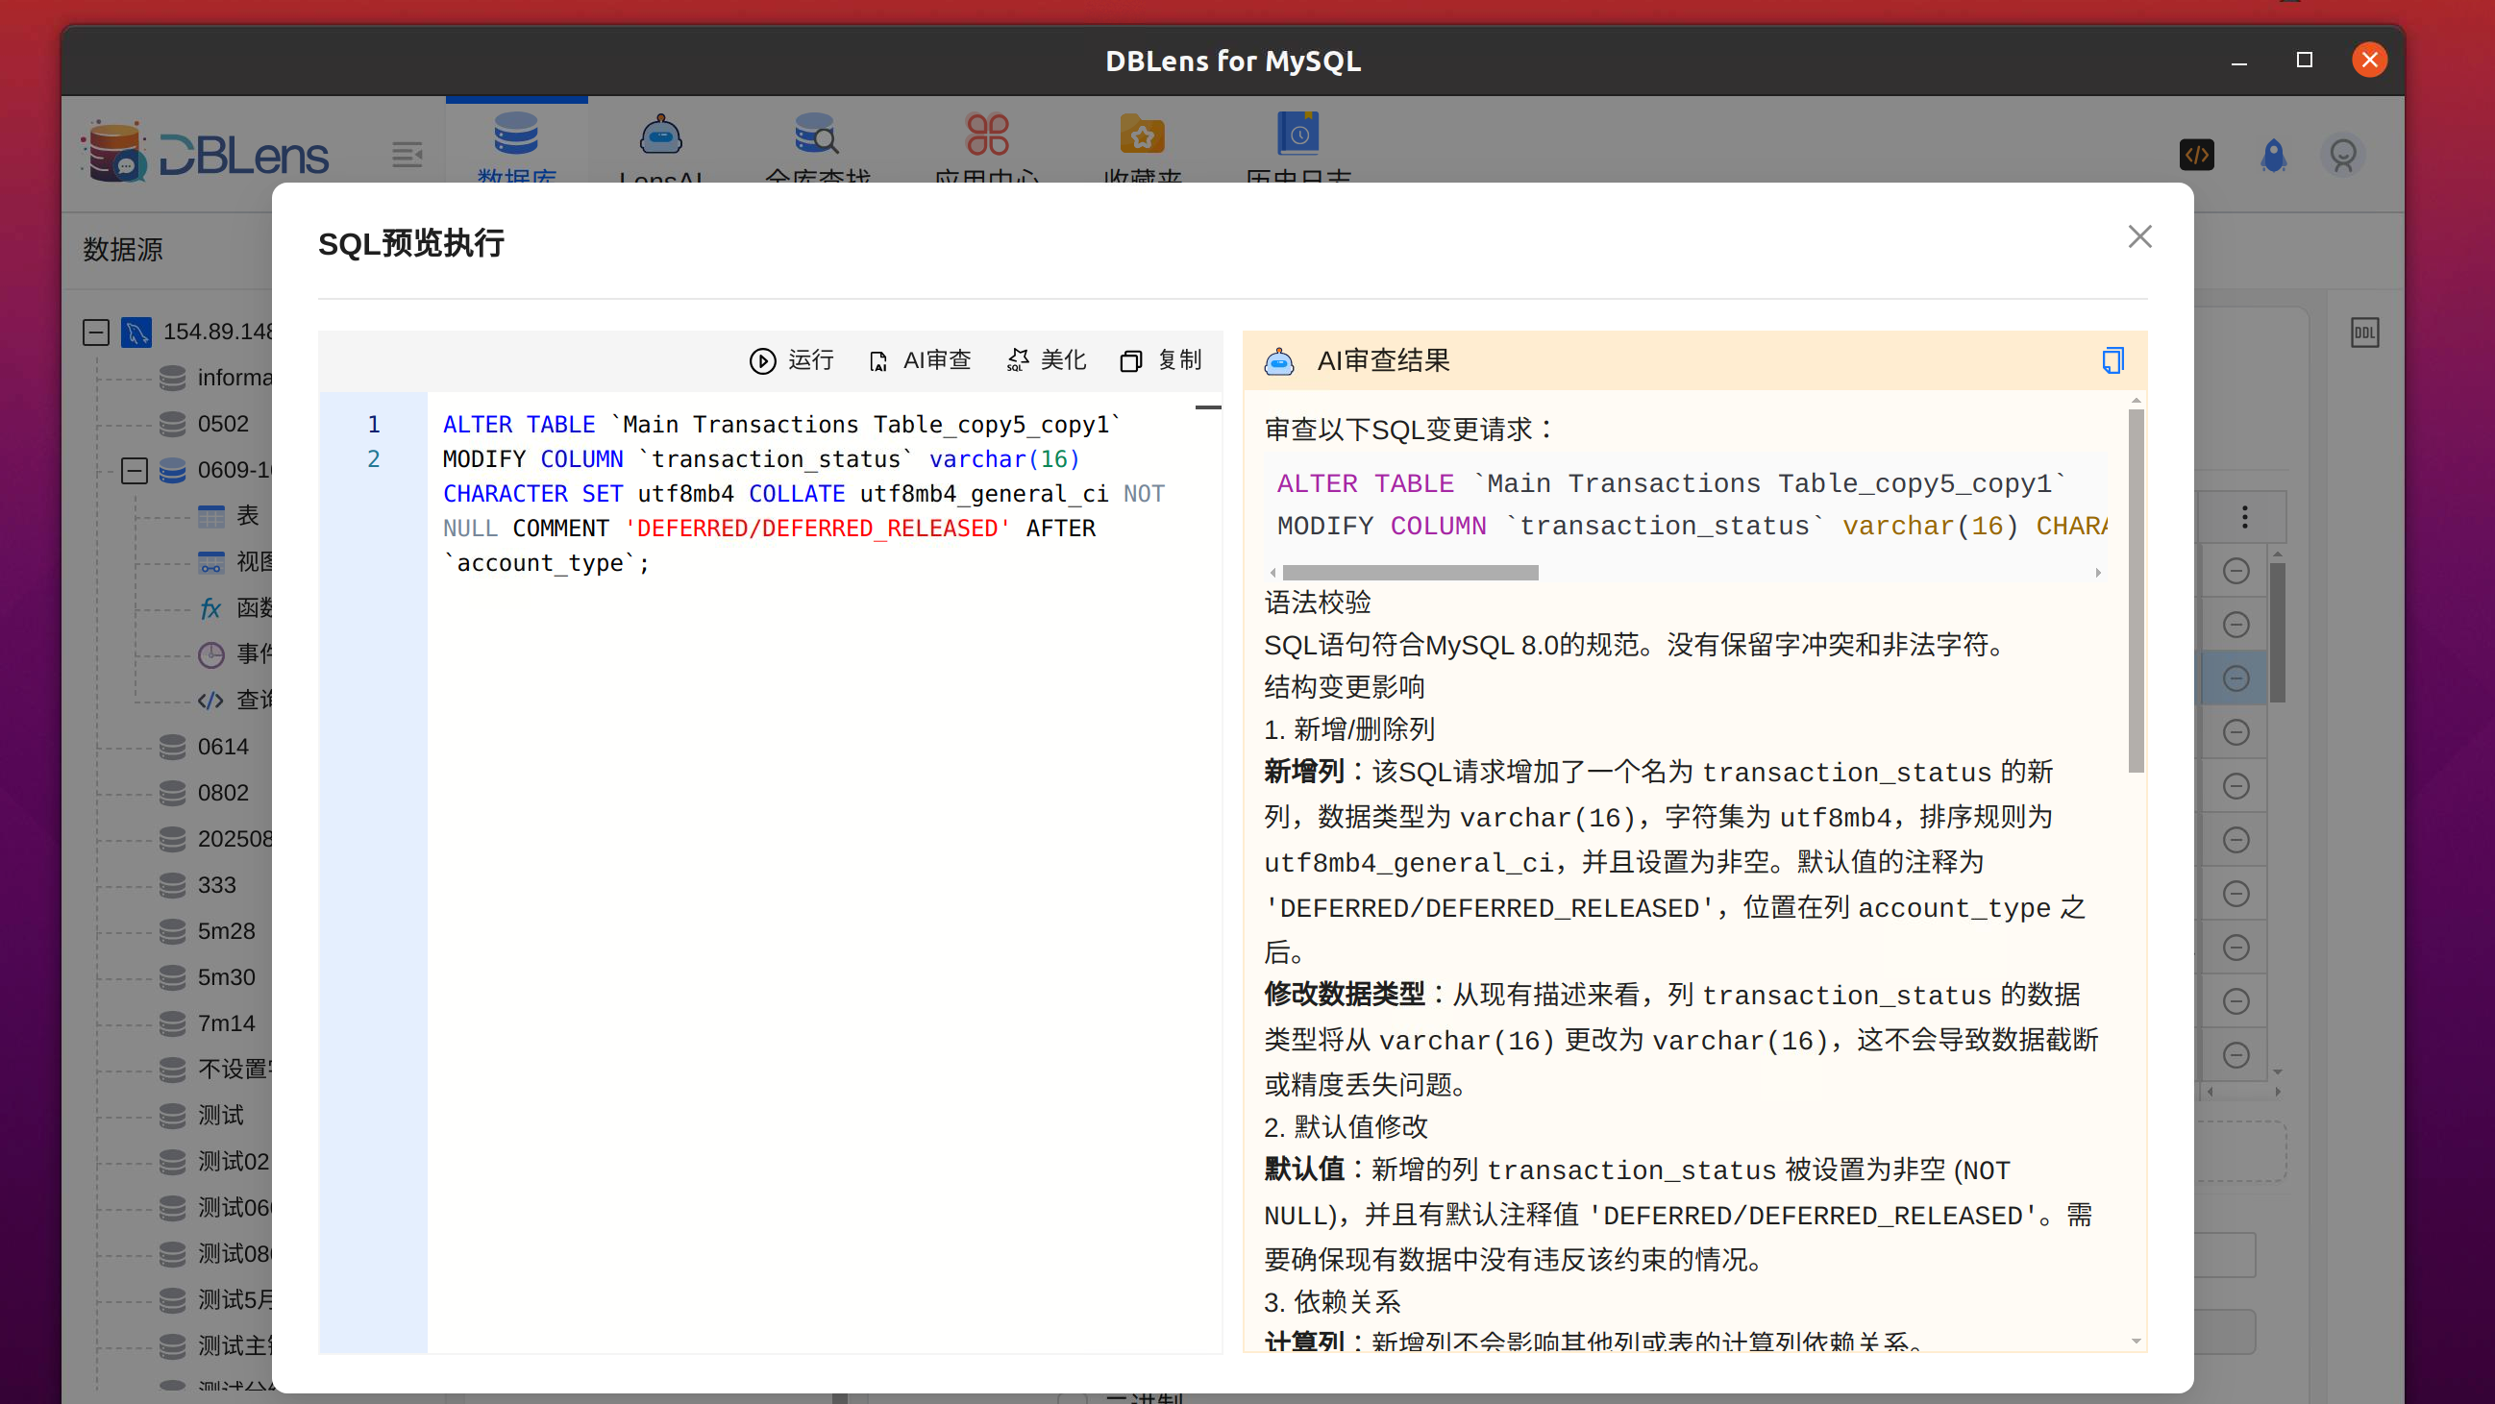Close the SQL预览执行 dialog
The image size is (2495, 1404).
[x=2138, y=237]
